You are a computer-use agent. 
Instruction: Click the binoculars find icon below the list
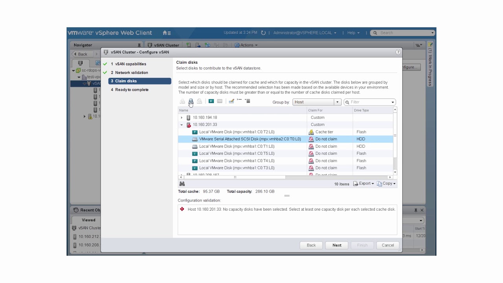point(182,184)
